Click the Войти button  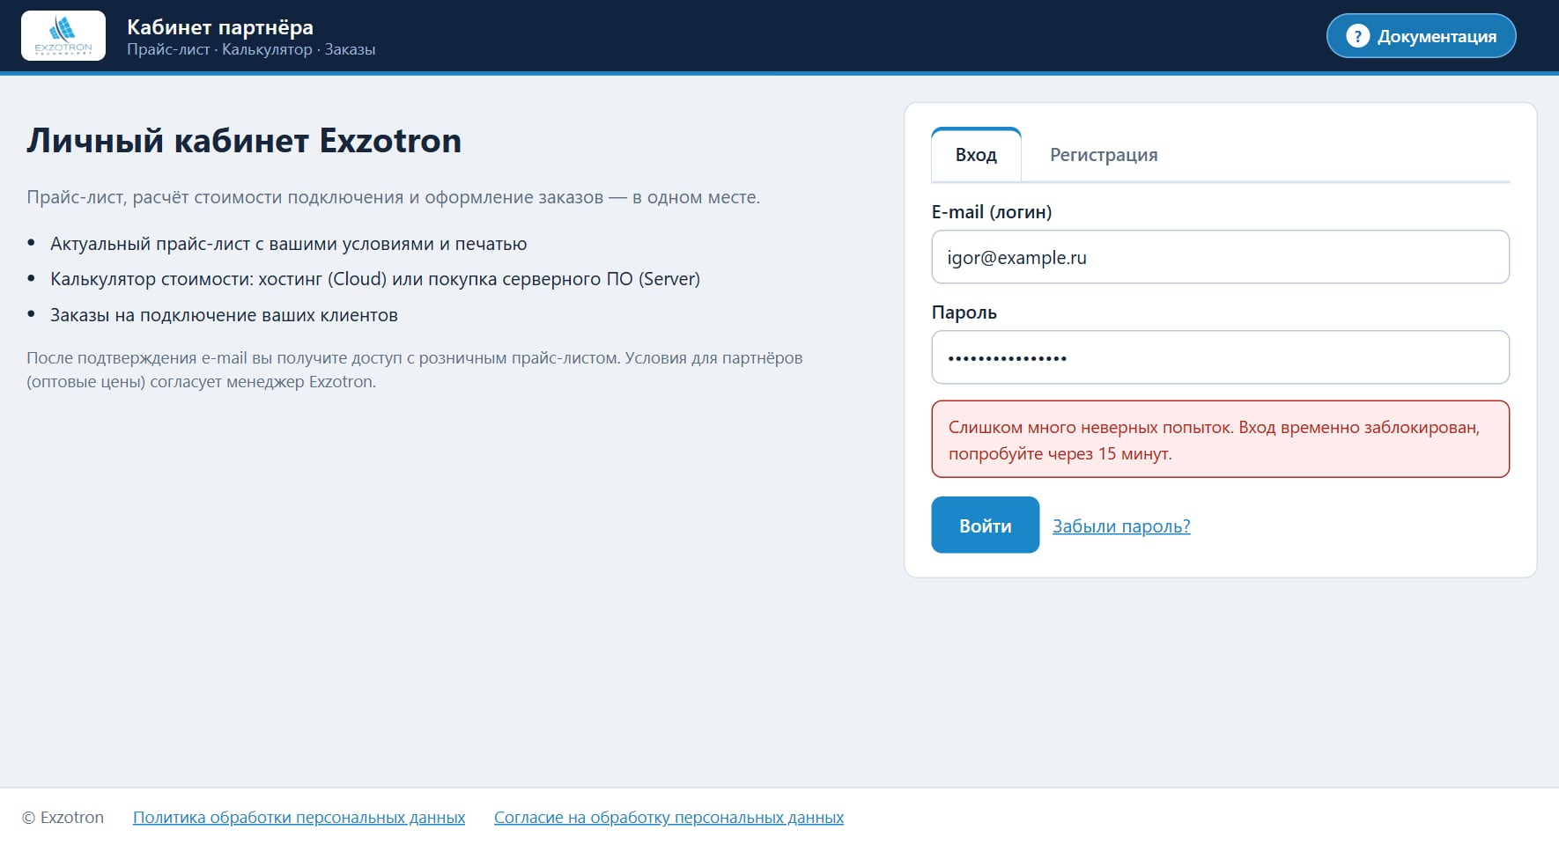click(985, 525)
